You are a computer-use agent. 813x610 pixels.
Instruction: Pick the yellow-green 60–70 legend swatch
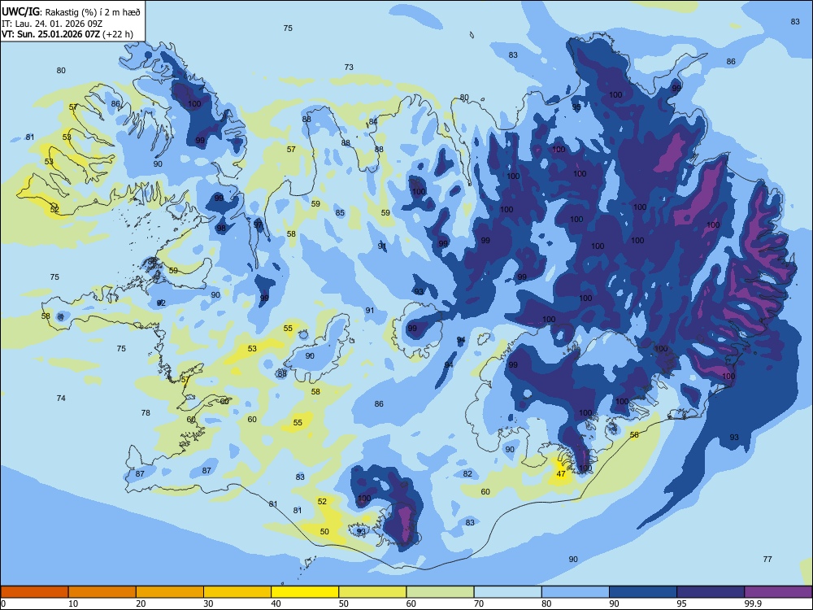(x=440, y=592)
